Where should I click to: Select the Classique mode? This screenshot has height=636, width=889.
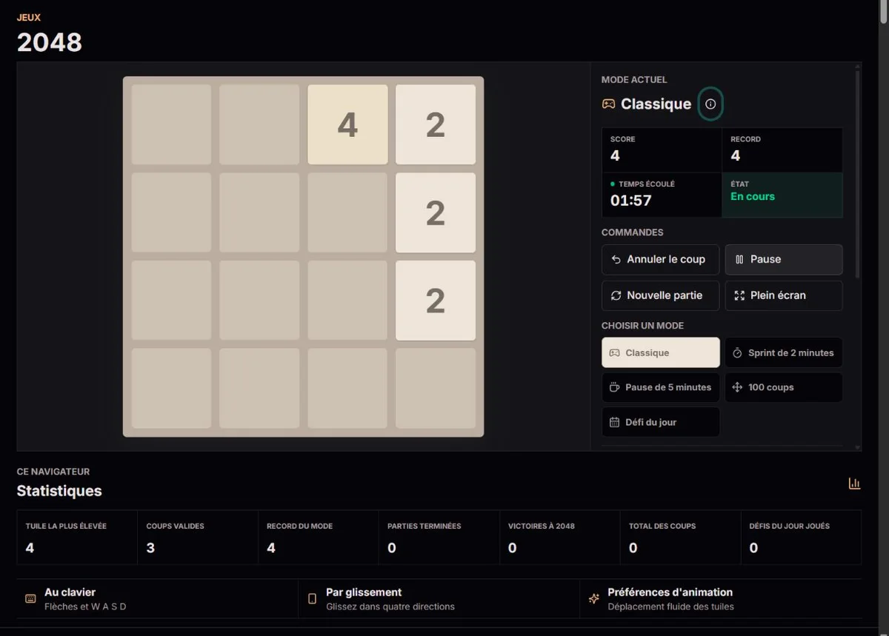point(660,352)
